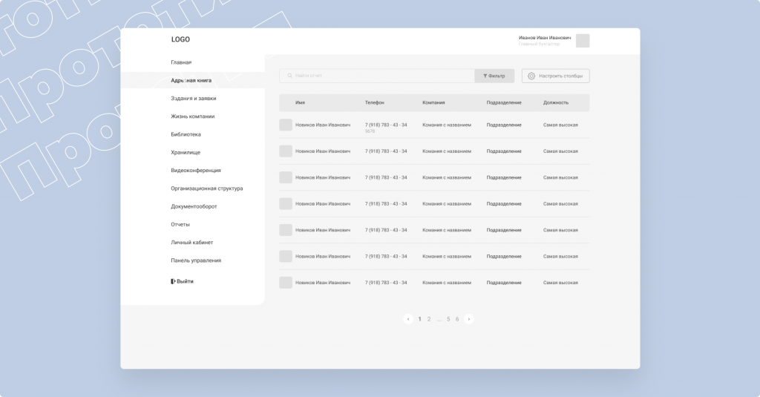Click the search magnifier icon

pos(289,76)
